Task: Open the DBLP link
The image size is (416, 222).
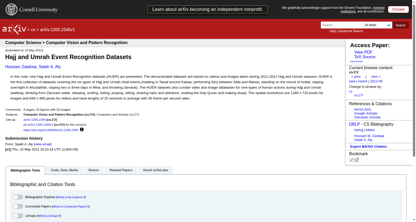Action: tap(354, 124)
